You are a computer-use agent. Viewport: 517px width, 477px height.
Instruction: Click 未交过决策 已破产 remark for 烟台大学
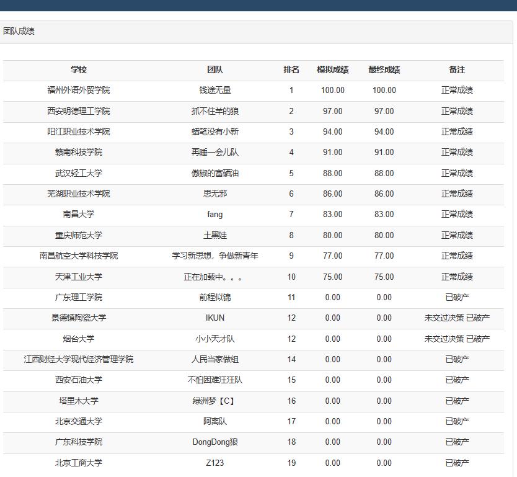[457, 339]
